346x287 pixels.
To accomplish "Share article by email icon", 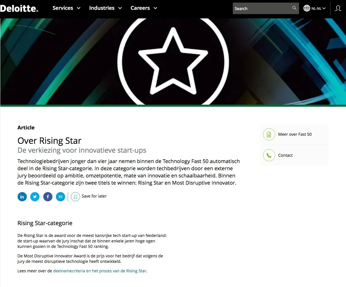I will point(60,197).
